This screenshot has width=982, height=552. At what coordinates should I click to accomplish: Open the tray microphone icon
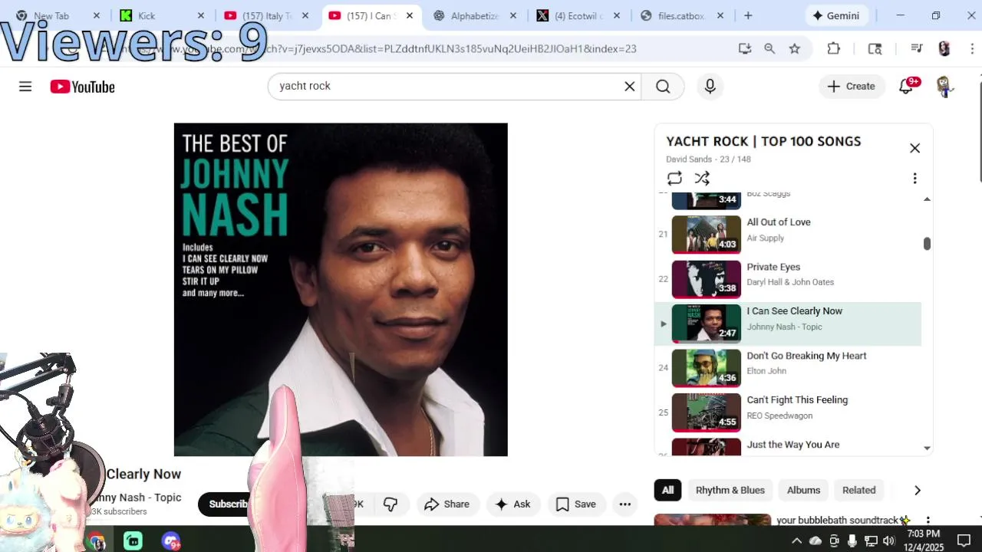(852, 540)
